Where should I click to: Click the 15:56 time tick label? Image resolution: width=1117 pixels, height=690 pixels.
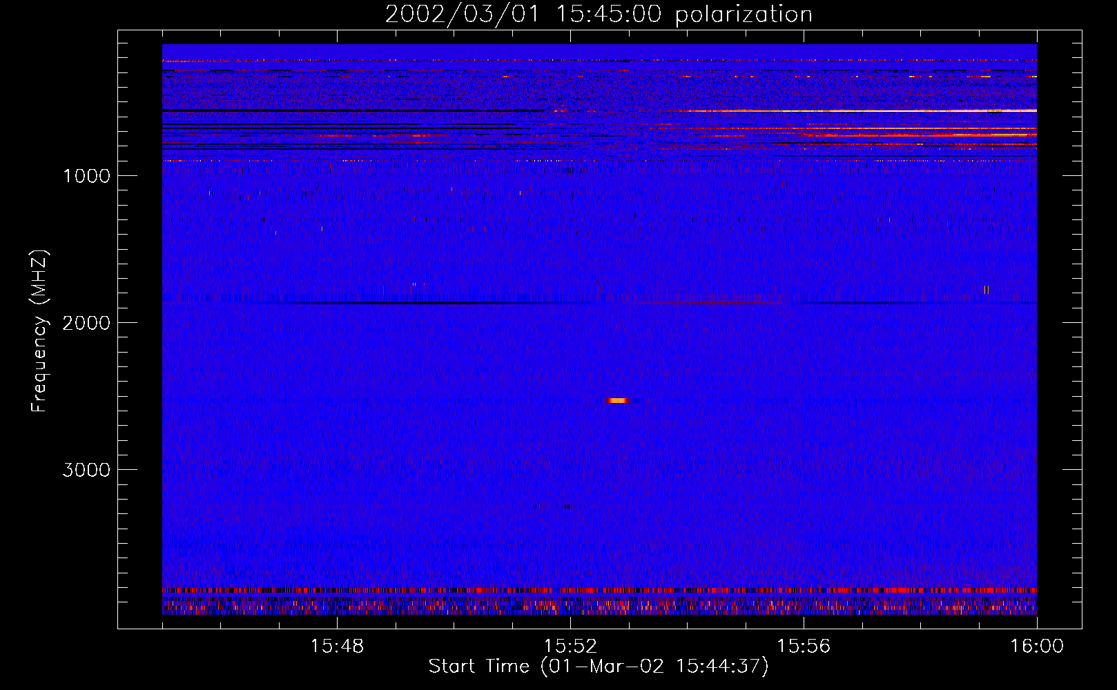[804, 647]
